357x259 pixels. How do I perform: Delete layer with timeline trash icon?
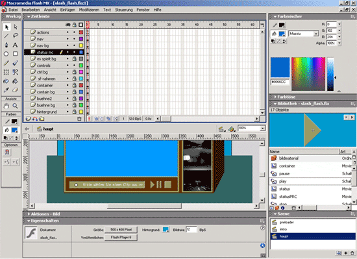(x=79, y=119)
